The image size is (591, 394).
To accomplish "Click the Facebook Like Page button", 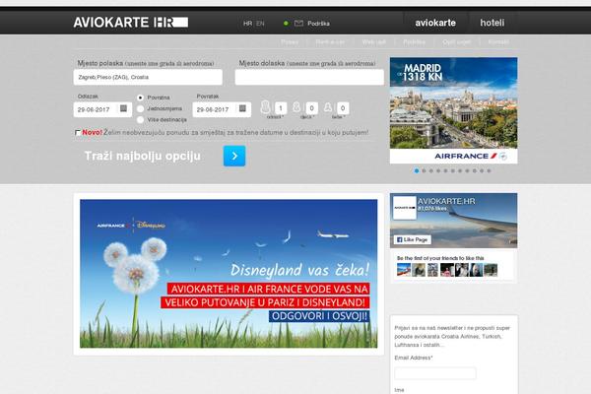I will [413, 239].
